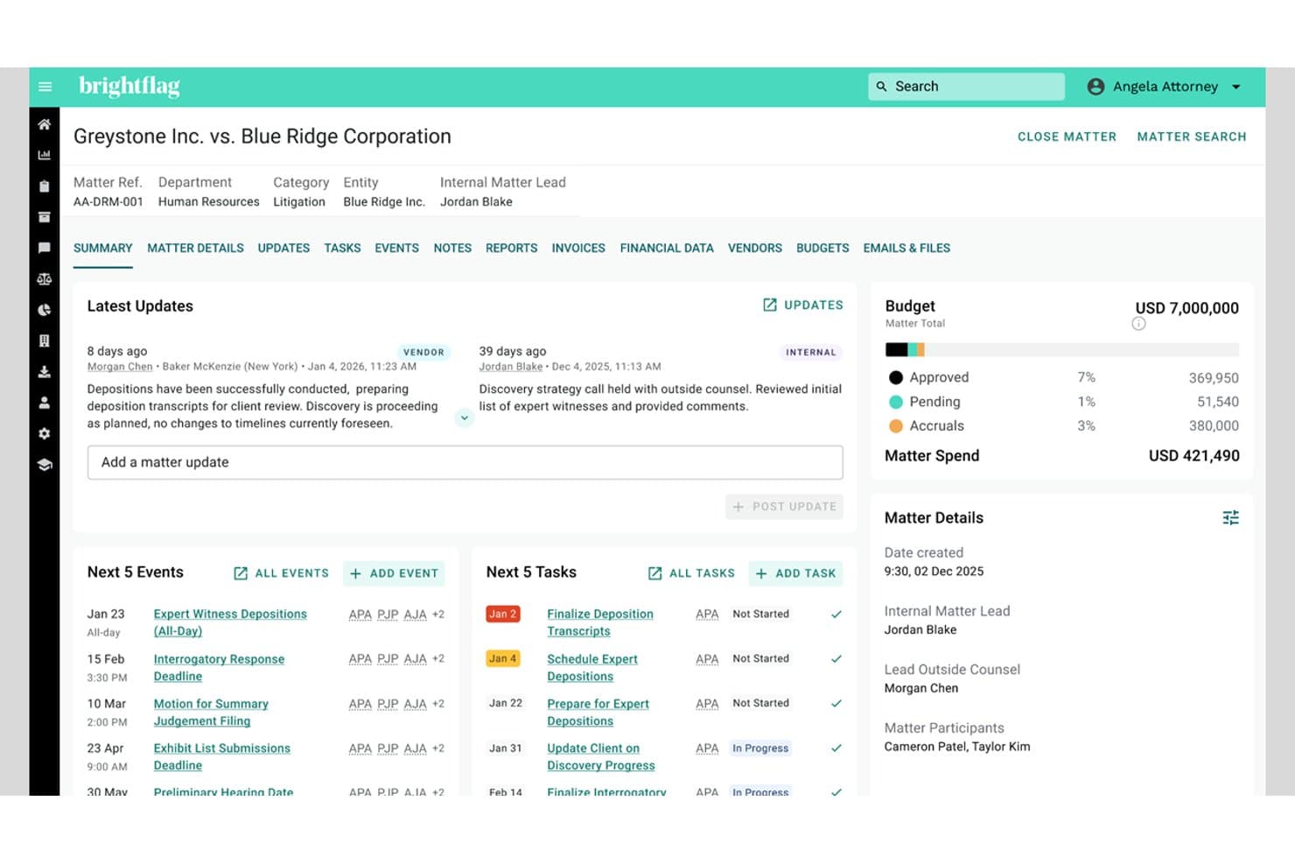Click the Close Matter button
The height and width of the screenshot is (864, 1295).
click(x=1067, y=137)
